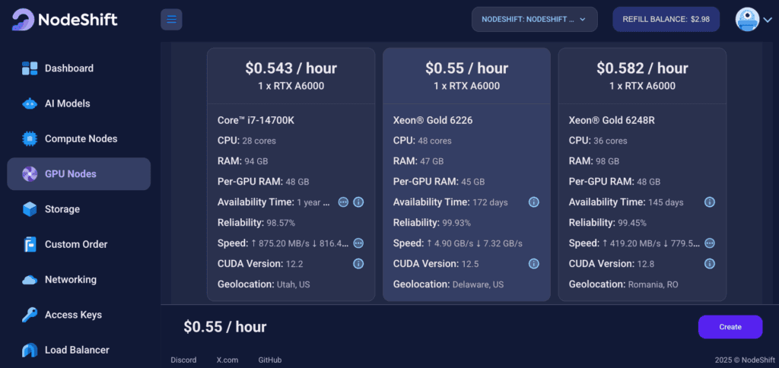Click the CPU 48 cores value
The width and height of the screenshot is (779, 368).
coord(434,141)
